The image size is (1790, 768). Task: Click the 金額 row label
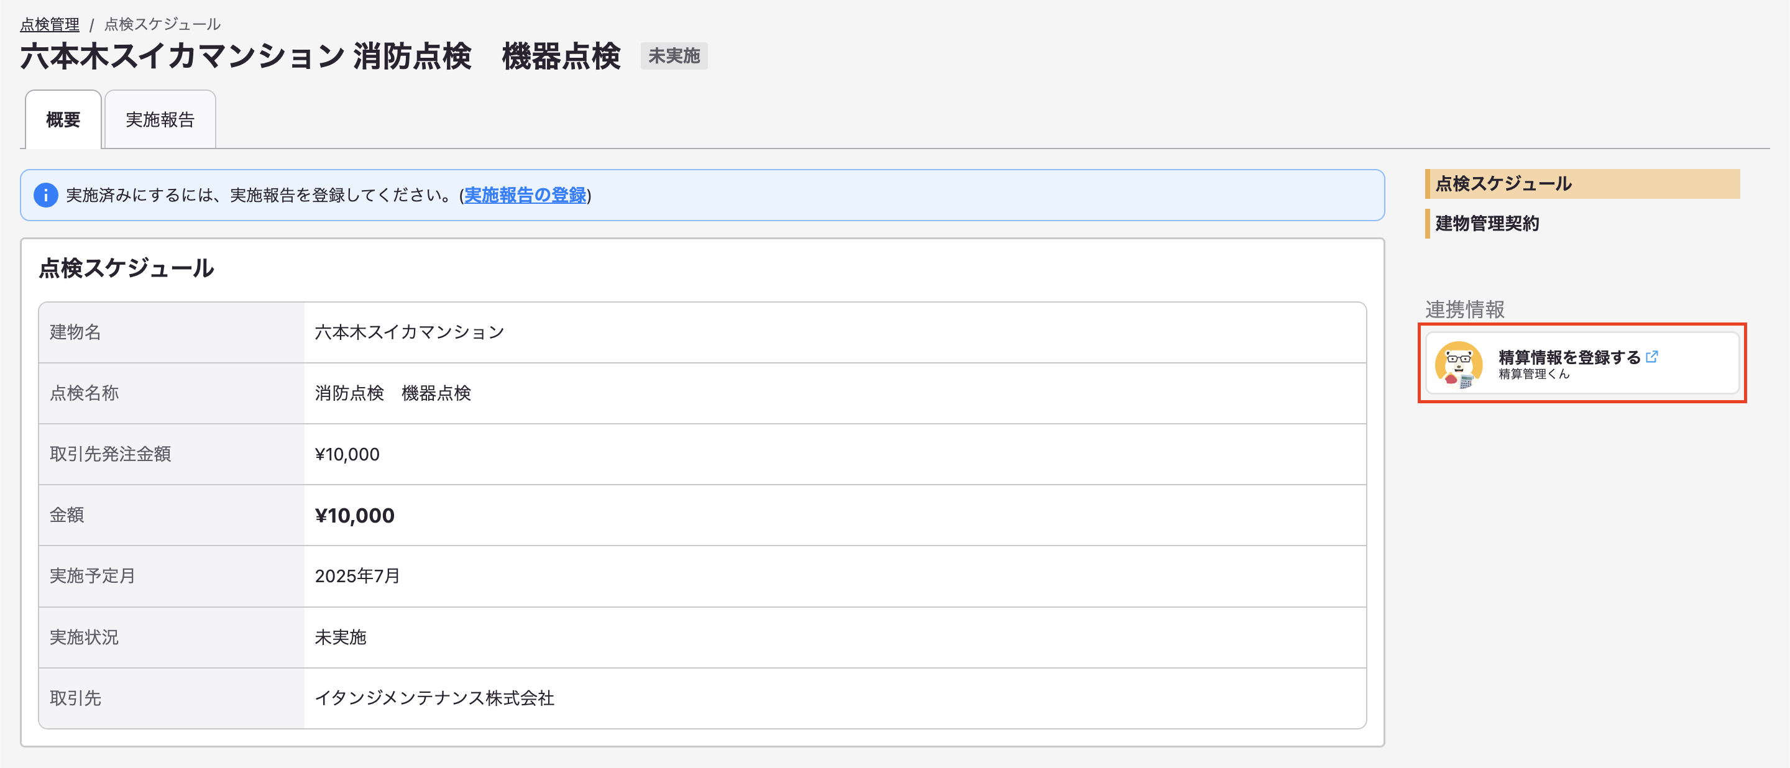tap(67, 515)
